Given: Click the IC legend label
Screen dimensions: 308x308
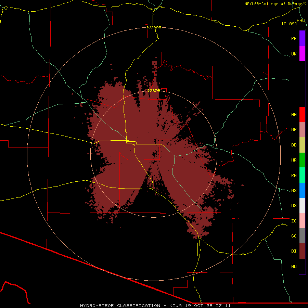Looking at the screenshot, I should (x=294, y=221).
